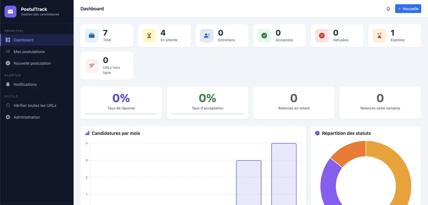Click the hourglass icon on En attente card
The width and height of the screenshot is (428, 205).
[x=149, y=36]
